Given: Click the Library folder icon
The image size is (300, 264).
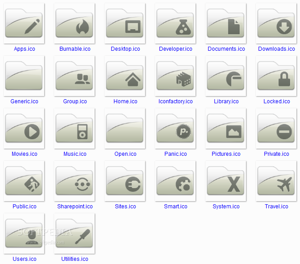Looking at the screenshot, I should 226,76.
